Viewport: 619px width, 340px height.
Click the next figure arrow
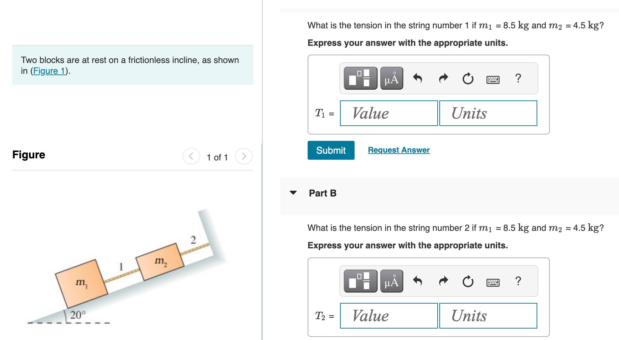[x=244, y=156]
